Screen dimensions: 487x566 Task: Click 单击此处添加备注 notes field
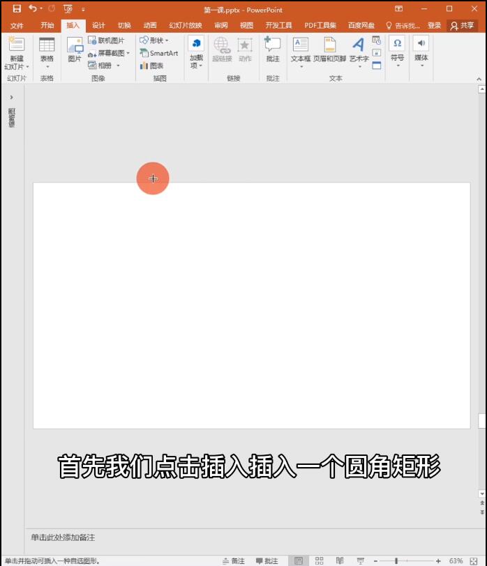(63, 537)
